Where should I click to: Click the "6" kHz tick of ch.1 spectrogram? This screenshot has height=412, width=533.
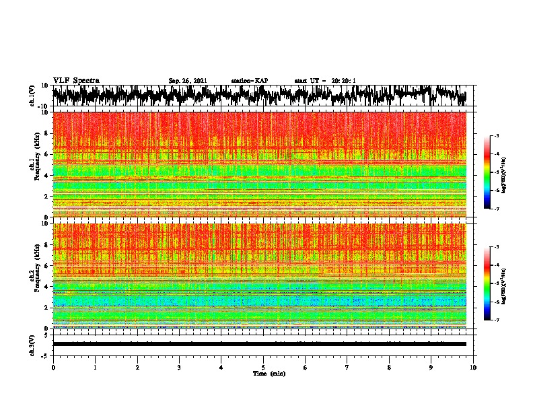point(48,154)
